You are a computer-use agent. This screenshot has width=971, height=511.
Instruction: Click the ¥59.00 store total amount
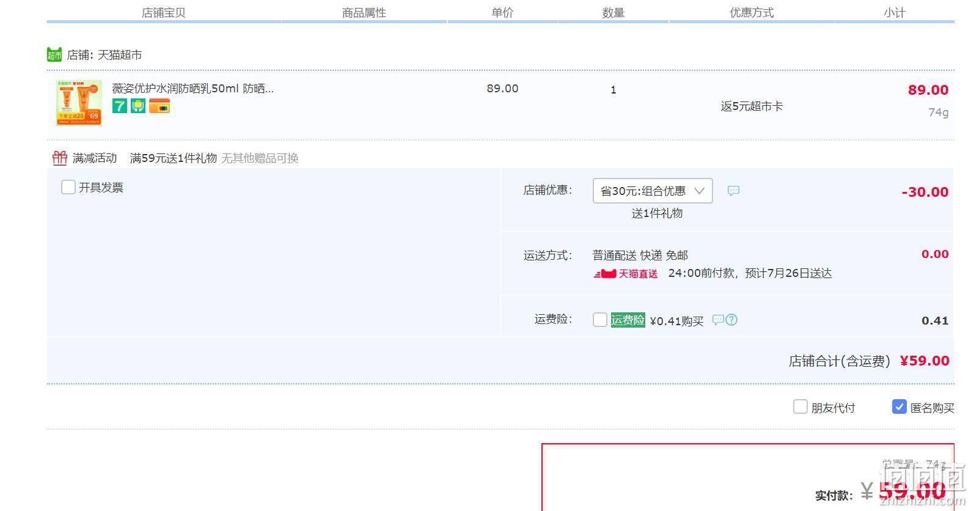click(925, 361)
